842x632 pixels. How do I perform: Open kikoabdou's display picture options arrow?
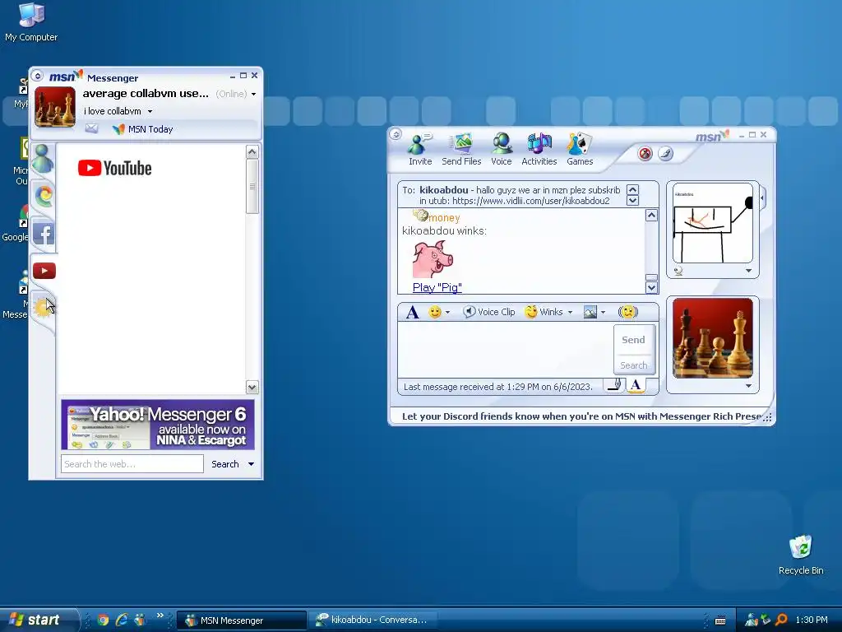(x=748, y=271)
